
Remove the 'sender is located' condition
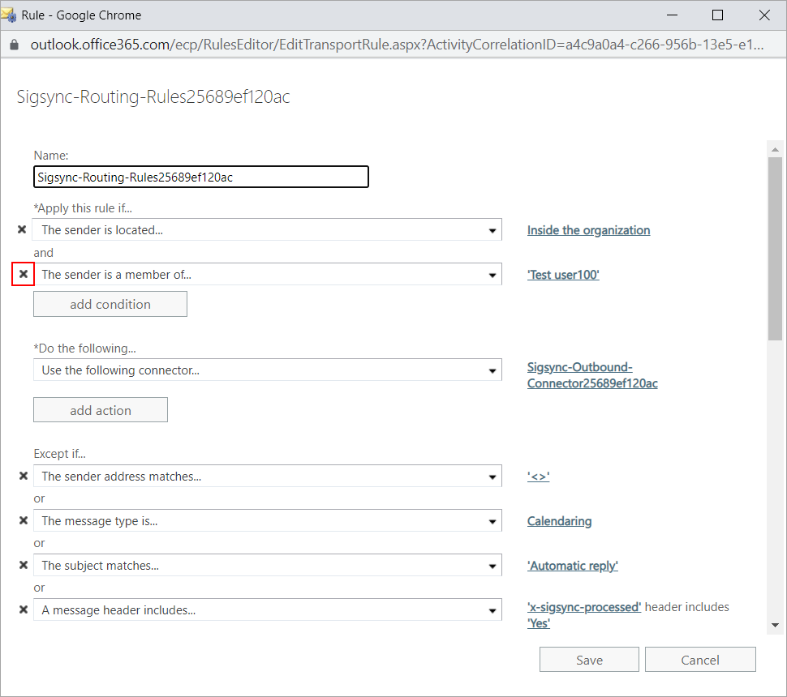coord(23,230)
